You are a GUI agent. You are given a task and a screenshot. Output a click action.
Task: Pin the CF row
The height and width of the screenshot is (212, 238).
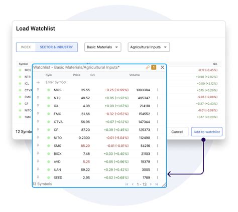tap(38, 130)
